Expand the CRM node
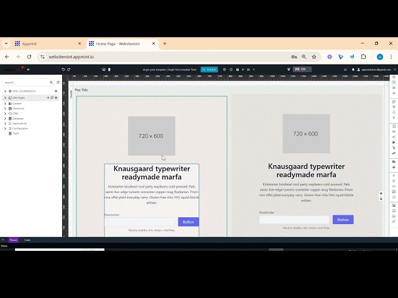 [x=5, y=114]
